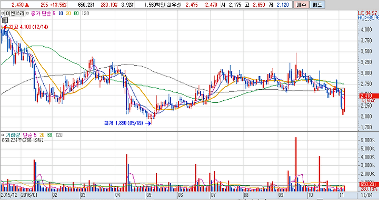Select price moving average period 120
Image resolution: width=379 pixels, height=200 pixels.
click(x=85, y=14)
